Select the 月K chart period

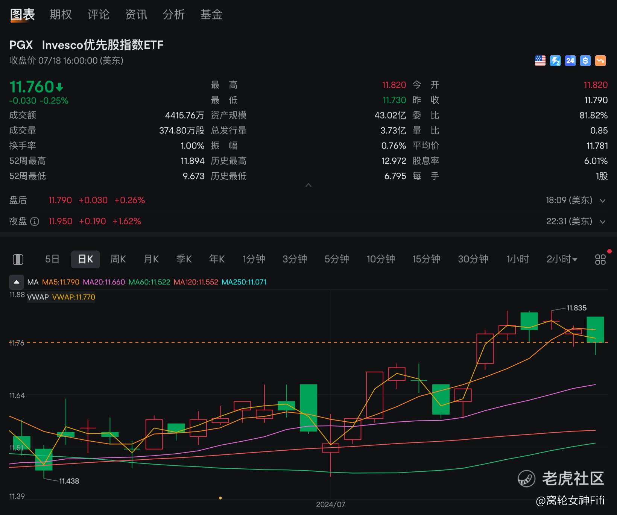point(151,259)
